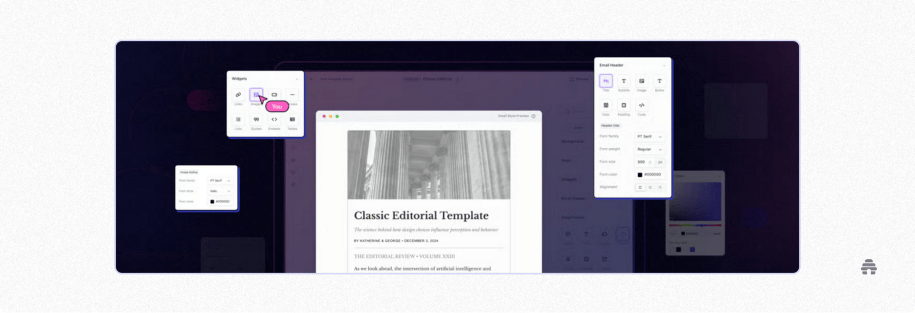This screenshot has width=915, height=313.
Task: Align header title right
Action: click(660, 187)
